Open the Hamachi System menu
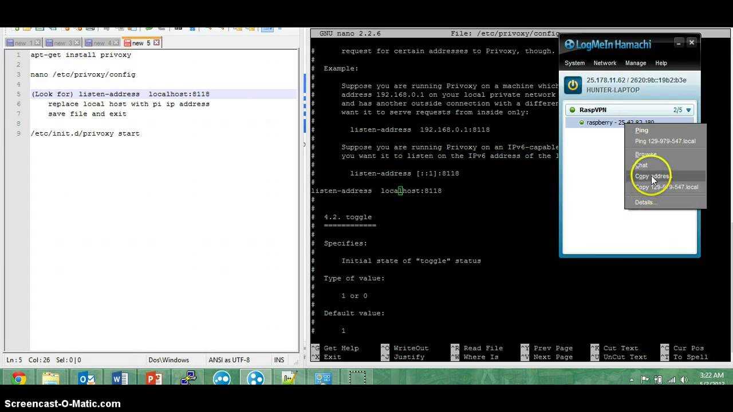This screenshot has width=733, height=412. 574,63
